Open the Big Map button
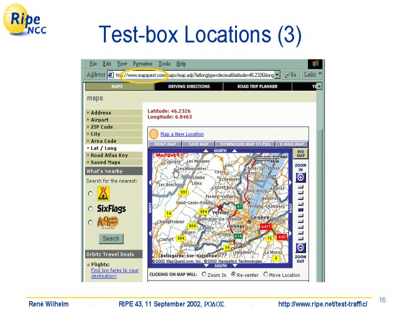This screenshot has height=318, width=398. [300, 153]
